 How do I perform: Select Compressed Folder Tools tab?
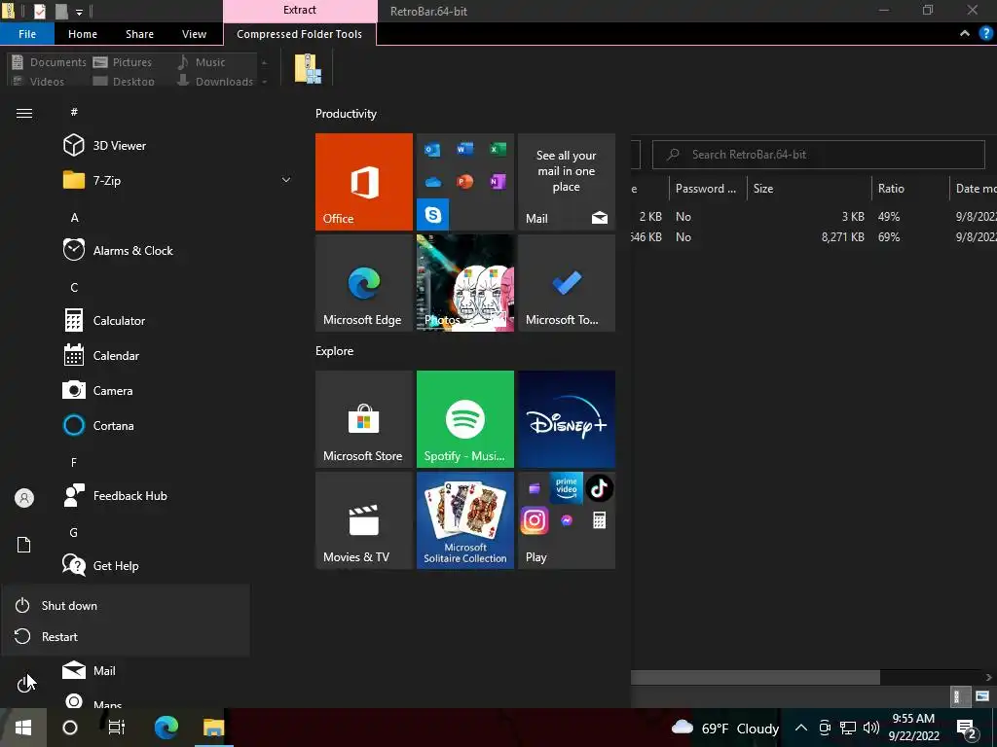click(300, 34)
